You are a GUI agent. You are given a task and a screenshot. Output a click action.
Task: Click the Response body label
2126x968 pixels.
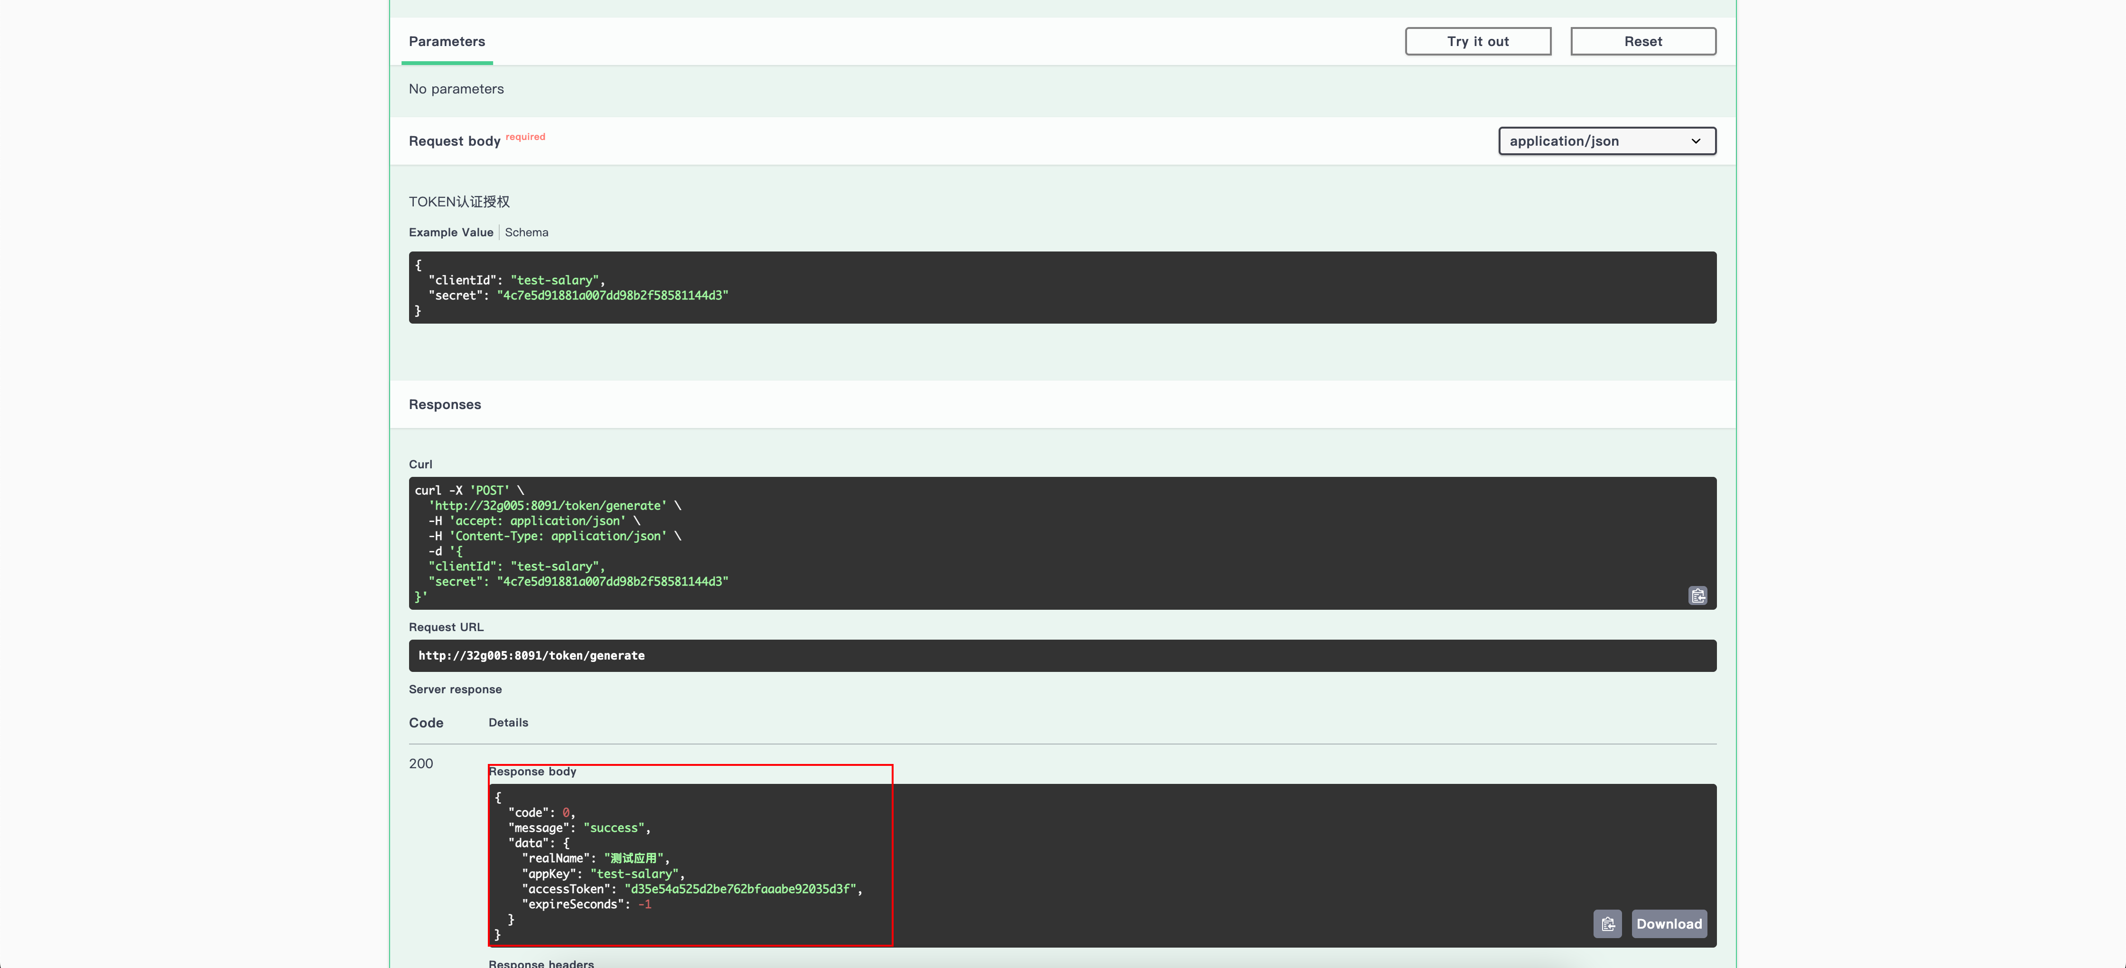coord(532,772)
